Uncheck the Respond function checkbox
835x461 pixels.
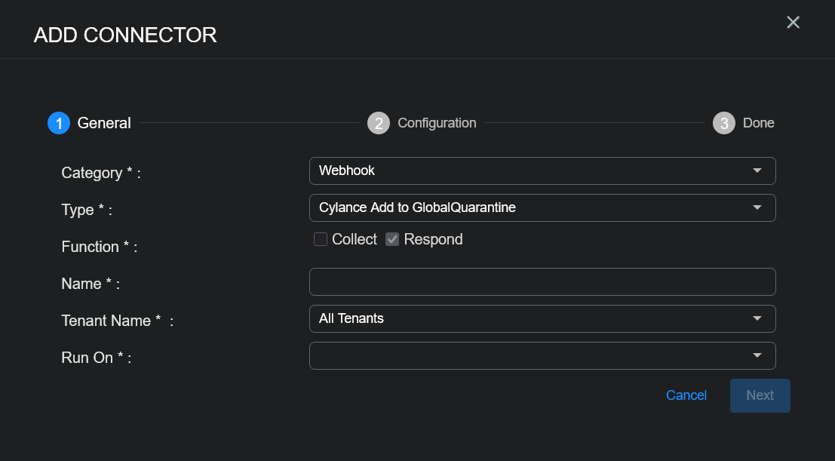(392, 239)
